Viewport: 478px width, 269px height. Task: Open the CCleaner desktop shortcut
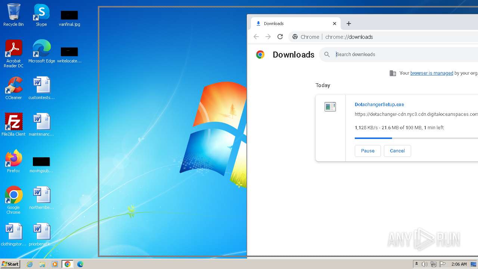point(13,89)
